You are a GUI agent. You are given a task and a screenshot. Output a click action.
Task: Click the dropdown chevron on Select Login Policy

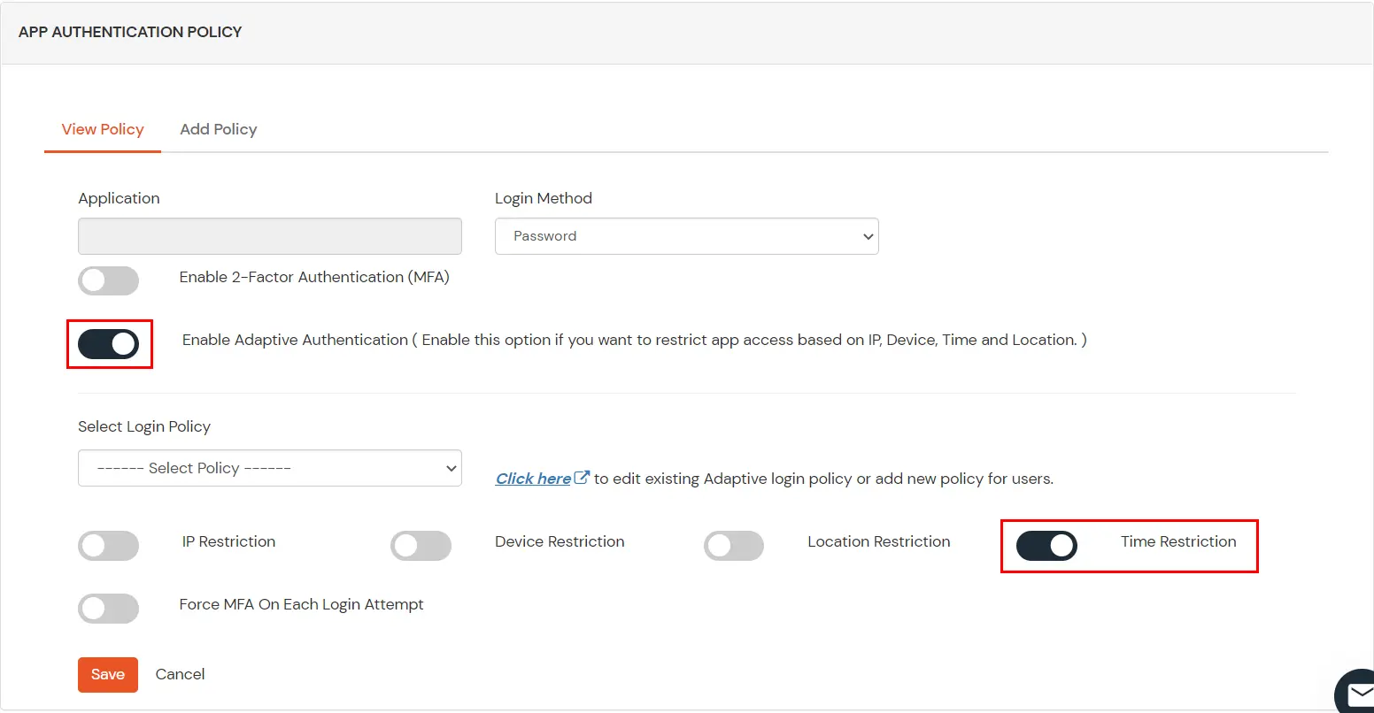click(450, 468)
